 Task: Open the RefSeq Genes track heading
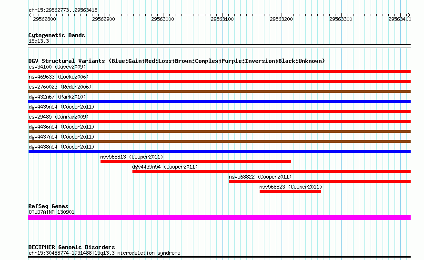[48, 206]
